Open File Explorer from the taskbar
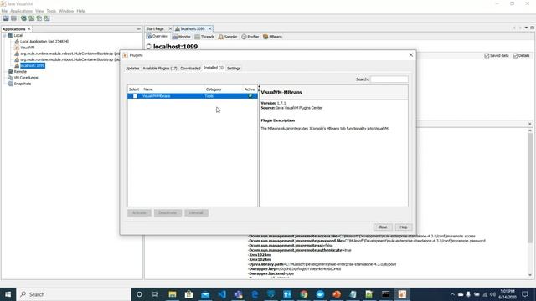536x301 pixels. click(173, 294)
